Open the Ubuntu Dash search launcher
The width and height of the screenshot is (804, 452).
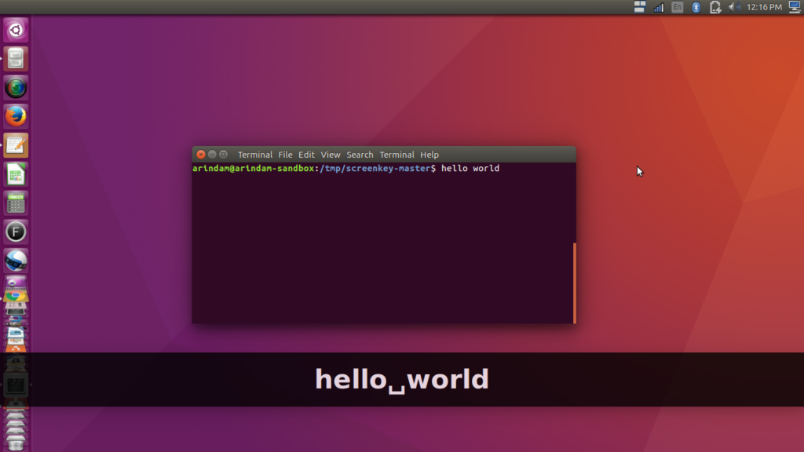(x=16, y=31)
